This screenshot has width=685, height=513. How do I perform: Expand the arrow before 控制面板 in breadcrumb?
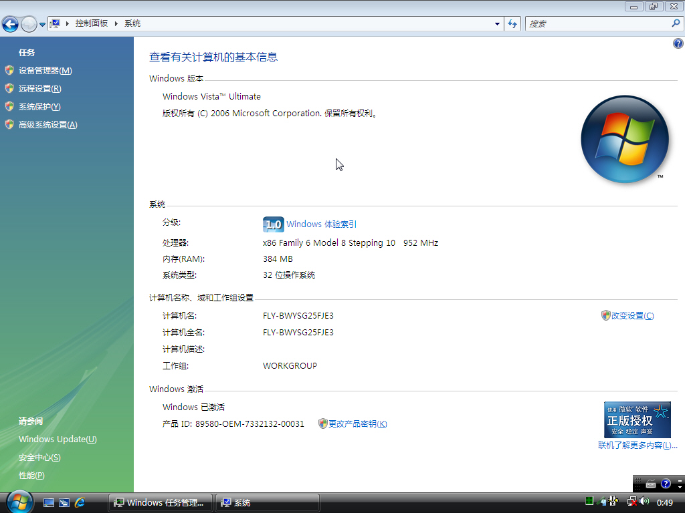tap(68, 23)
